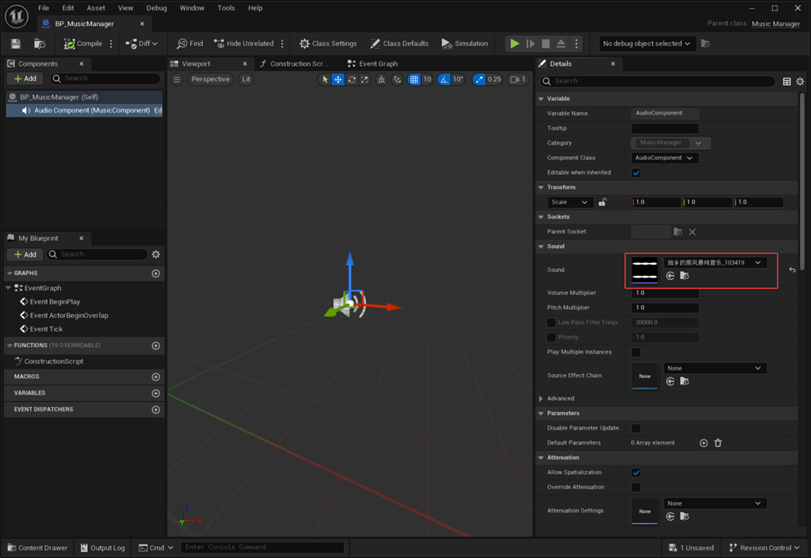Open Event BeginPlay in graph list
Screen dimensions: 811x558
click(55, 302)
